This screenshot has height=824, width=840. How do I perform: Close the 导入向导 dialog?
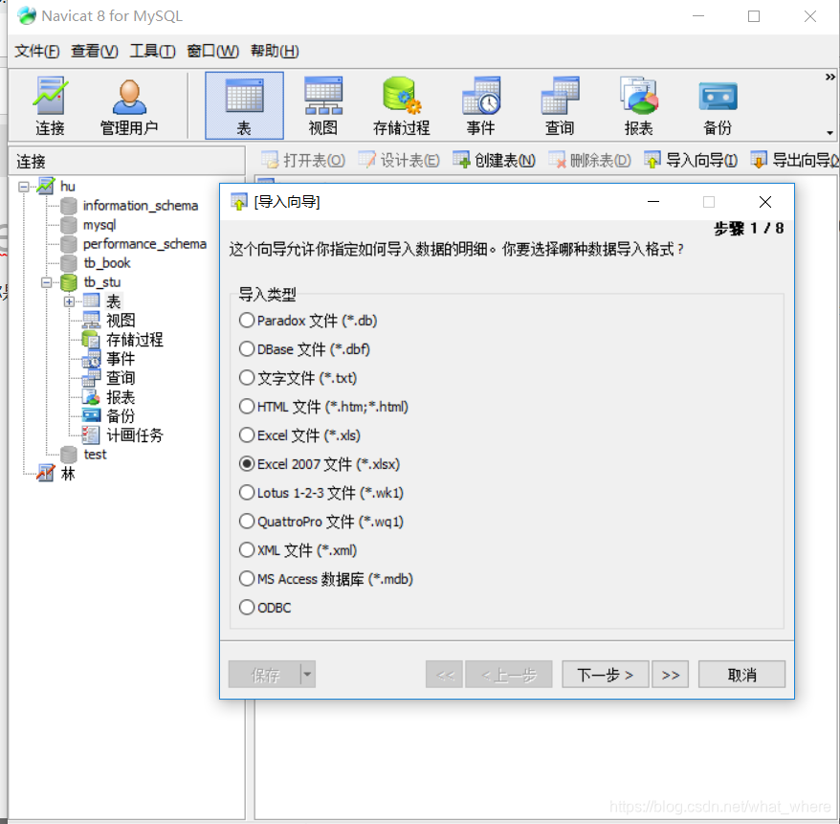click(x=765, y=202)
